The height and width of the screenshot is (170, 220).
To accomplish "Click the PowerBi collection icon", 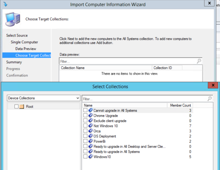I will tap(91, 141).
